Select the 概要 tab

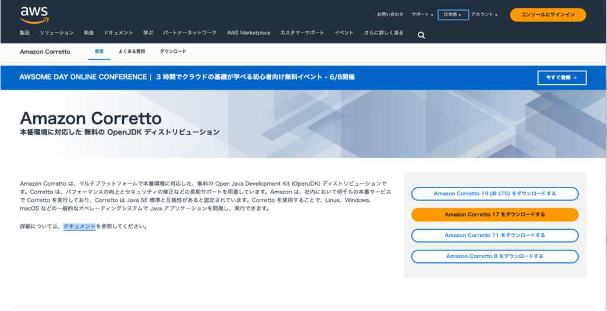coord(99,52)
